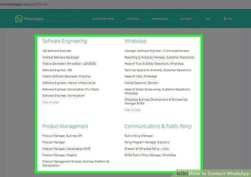Open Mobile Software Developer, Analytics job

tap(66, 76)
